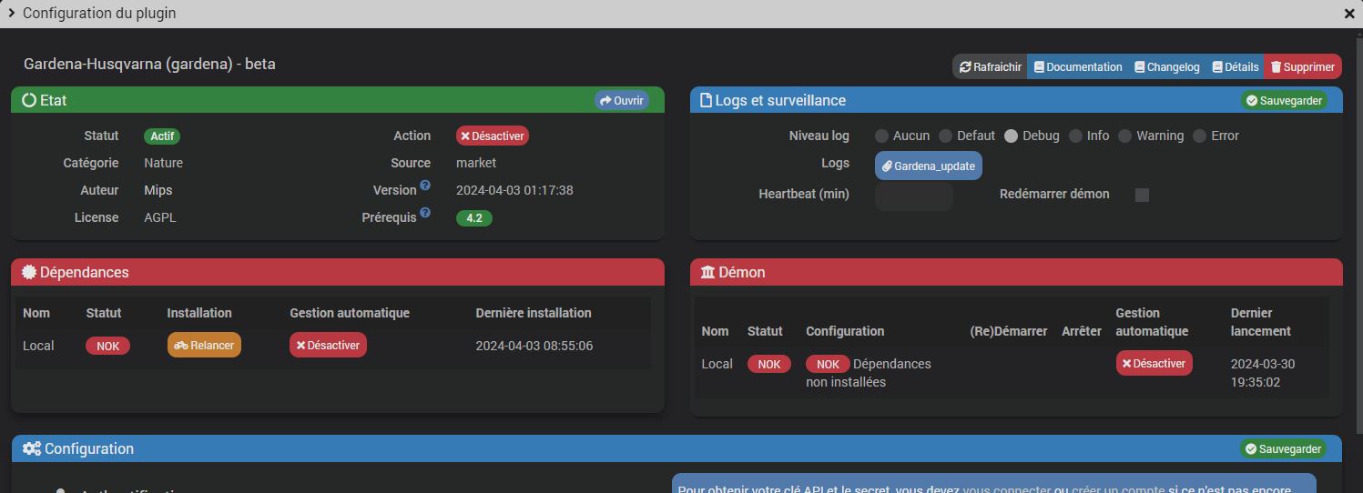Viewport: 1363px width, 493px height.
Task: Click last installation date 2024-04-03 08:55:06
Action: click(x=534, y=346)
